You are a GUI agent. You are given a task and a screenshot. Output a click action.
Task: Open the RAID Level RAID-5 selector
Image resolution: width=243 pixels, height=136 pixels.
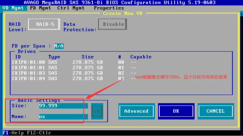[x=44, y=24]
